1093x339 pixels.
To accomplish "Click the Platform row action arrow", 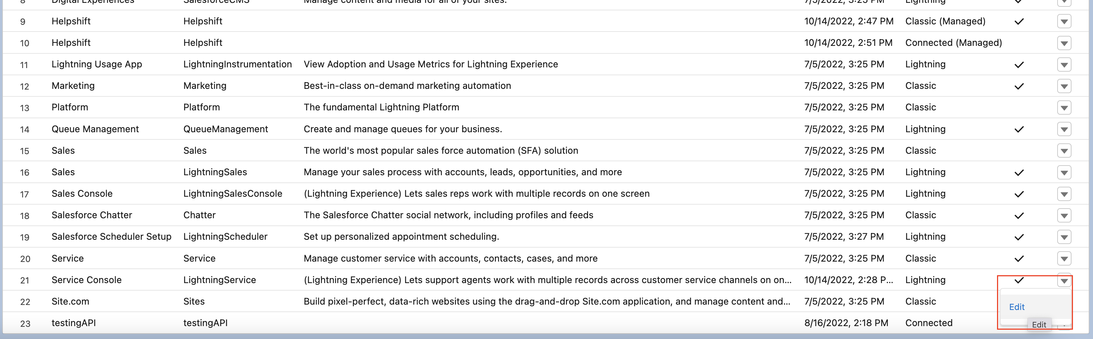I will point(1064,108).
